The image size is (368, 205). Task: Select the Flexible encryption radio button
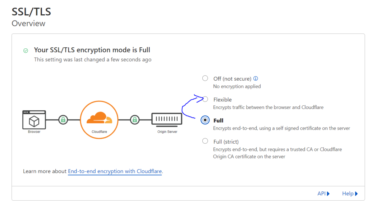coord(205,99)
